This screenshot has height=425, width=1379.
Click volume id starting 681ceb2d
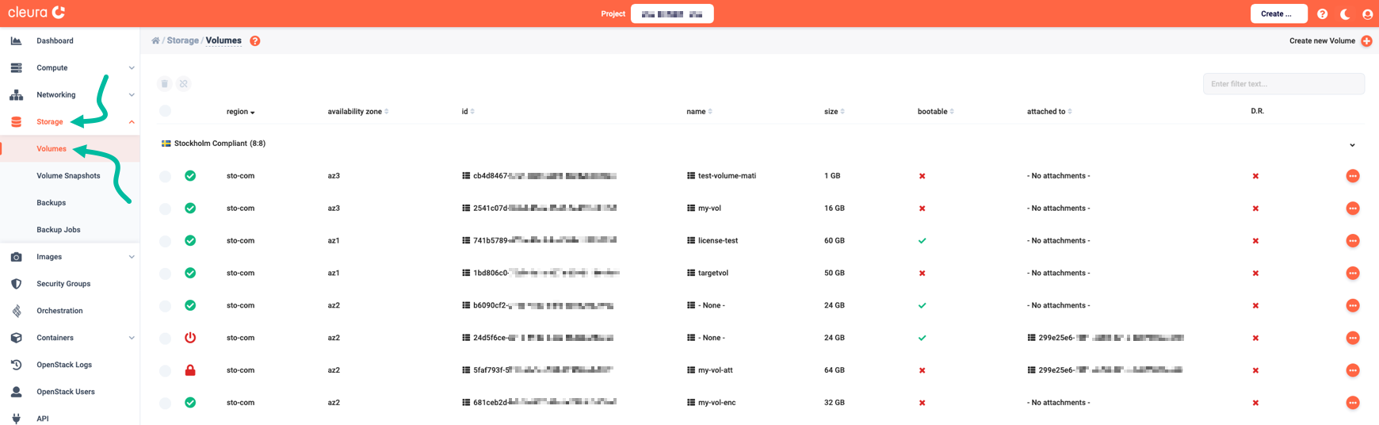pos(545,403)
